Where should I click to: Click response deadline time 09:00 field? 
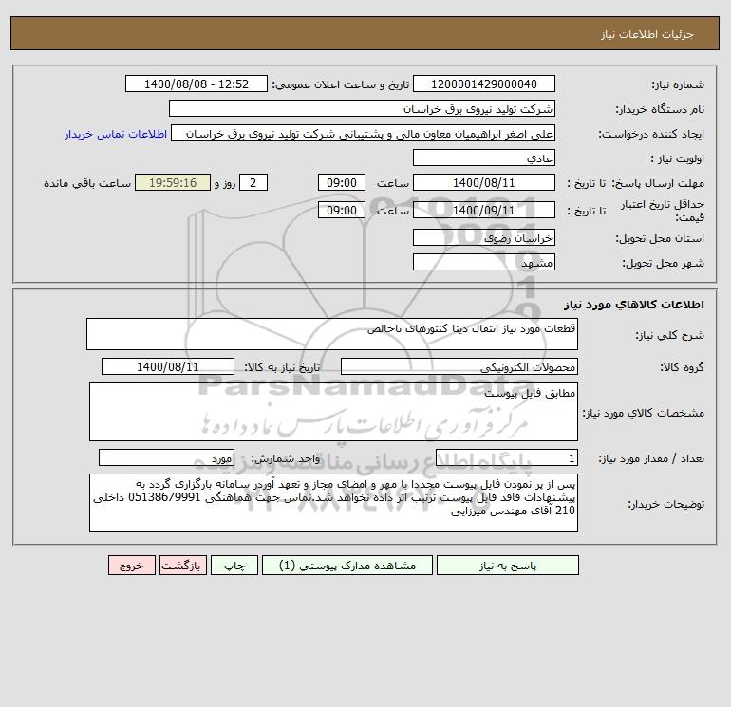click(342, 183)
